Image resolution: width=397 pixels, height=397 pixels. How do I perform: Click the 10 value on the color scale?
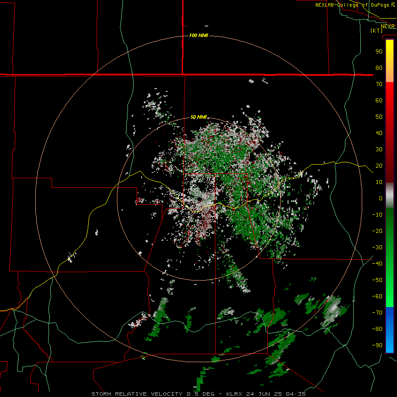pos(379,182)
